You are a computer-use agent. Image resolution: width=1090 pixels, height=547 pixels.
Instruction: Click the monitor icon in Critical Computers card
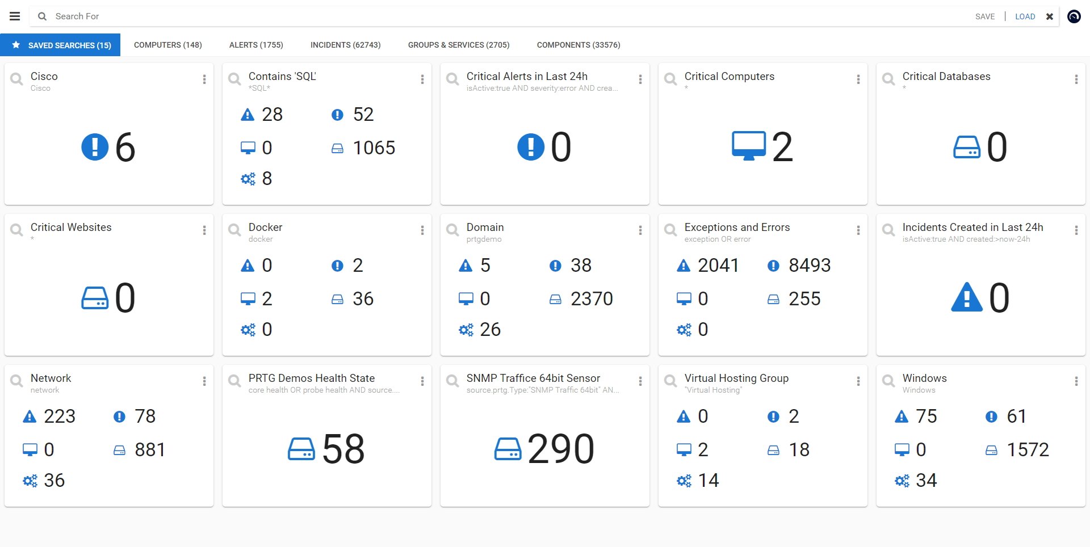coord(748,146)
